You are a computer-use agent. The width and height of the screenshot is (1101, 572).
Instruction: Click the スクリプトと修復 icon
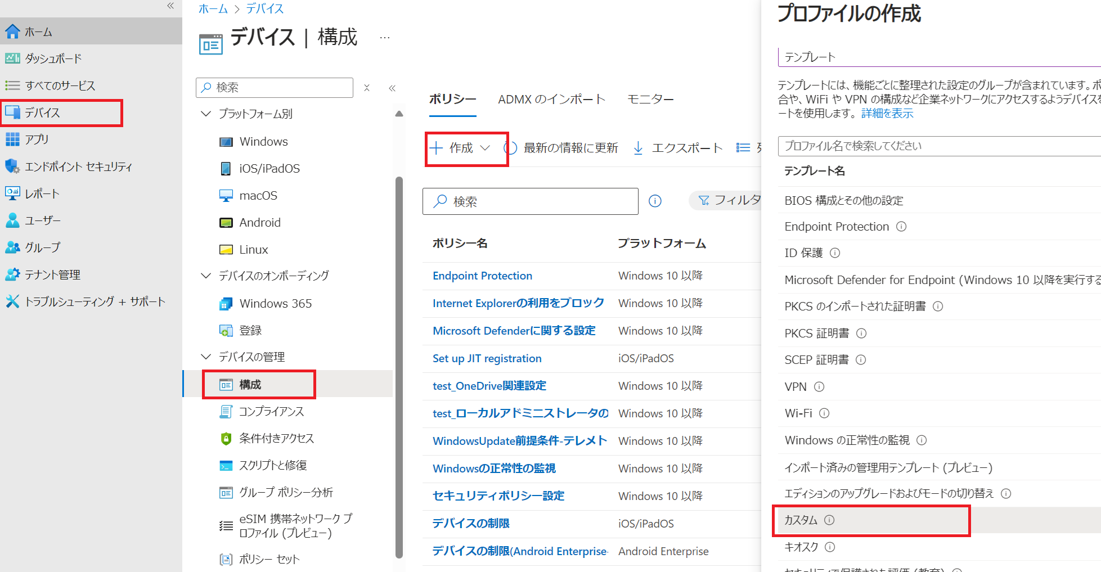tap(226, 466)
